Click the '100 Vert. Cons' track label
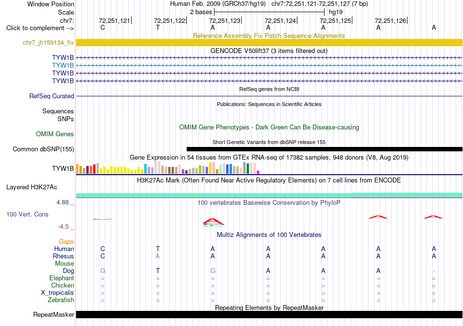Screen dimensions: 463x326 tap(27, 214)
